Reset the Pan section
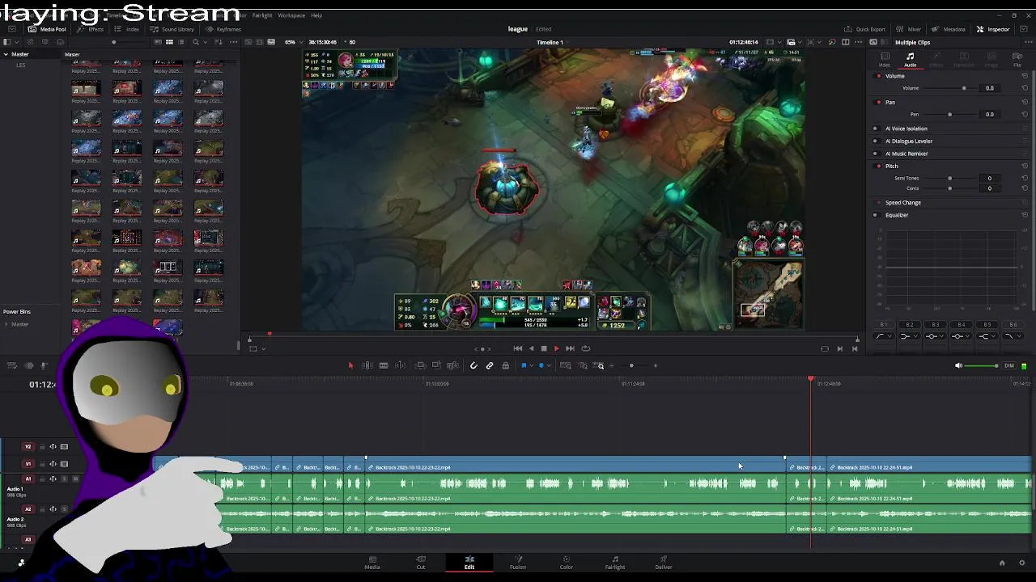The image size is (1036, 582). point(1025,102)
